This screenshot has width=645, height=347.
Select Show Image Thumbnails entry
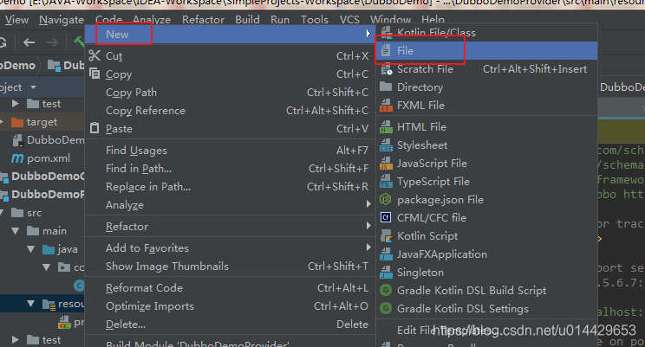tap(230, 267)
